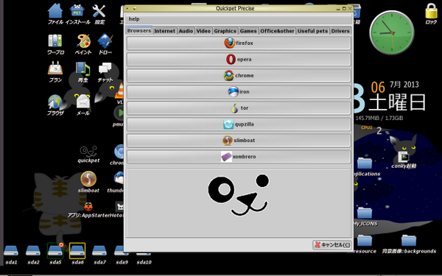The height and width of the screenshot is (276, 442).
Task: Open the help menu in Quickpet
Action: [134, 19]
